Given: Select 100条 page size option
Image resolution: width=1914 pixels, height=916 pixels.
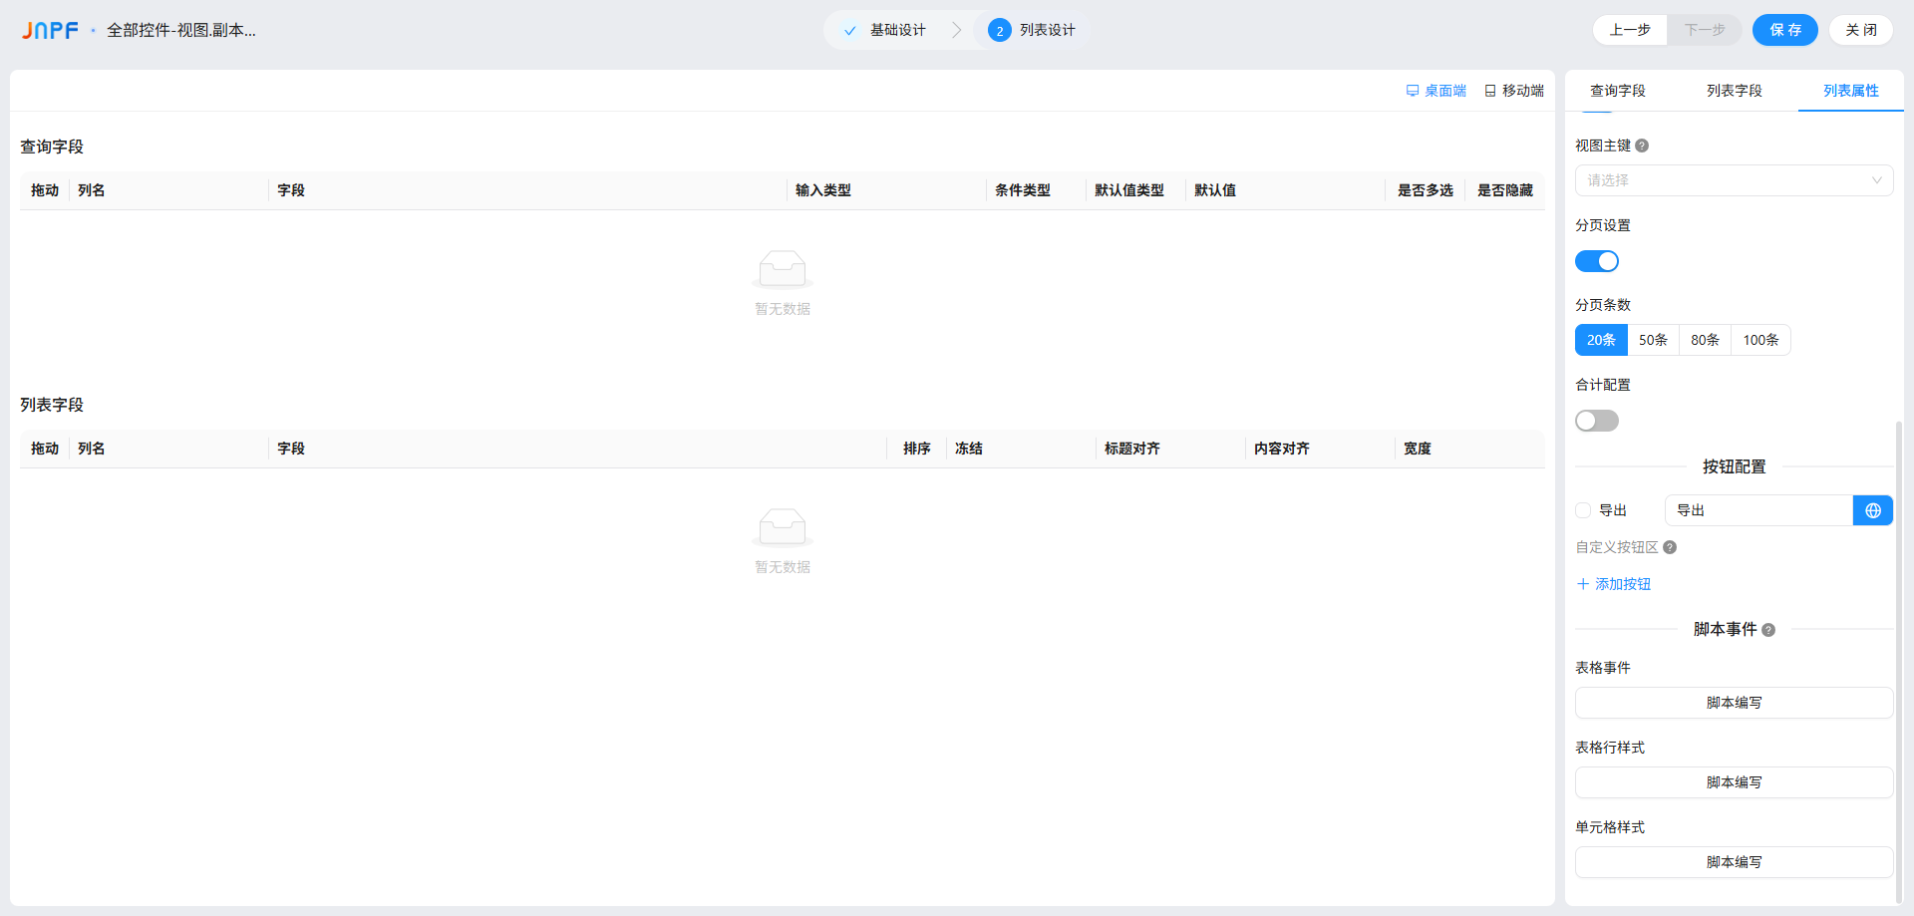Looking at the screenshot, I should 1760,340.
